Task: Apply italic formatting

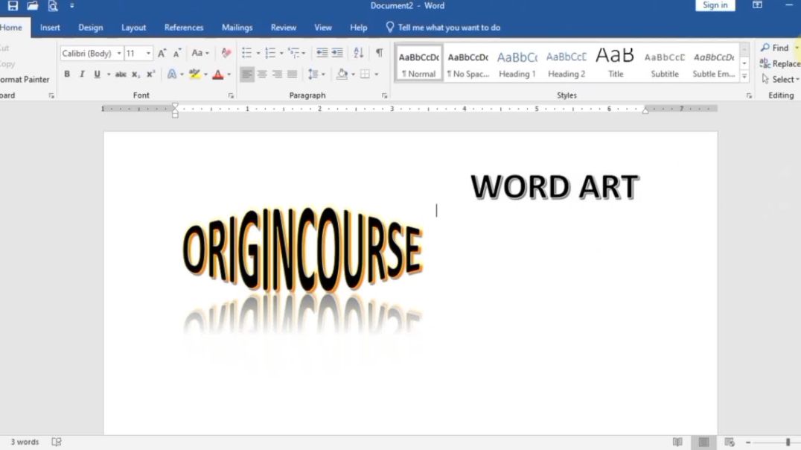Action: [82, 74]
